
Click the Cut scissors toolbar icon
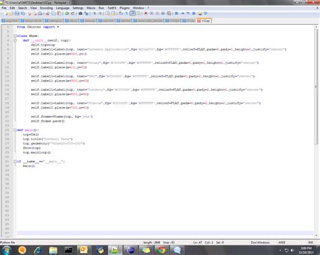(x=47, y=13)
